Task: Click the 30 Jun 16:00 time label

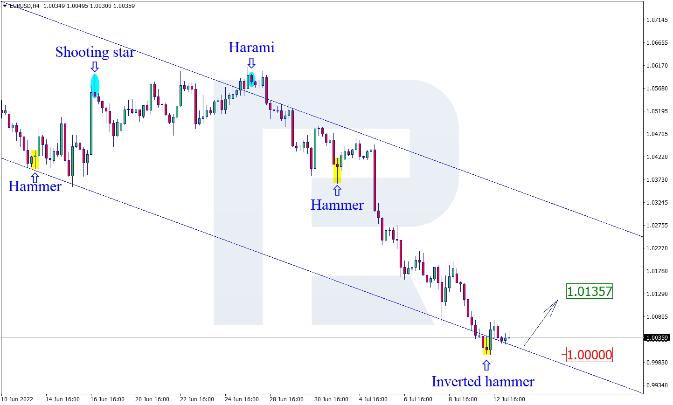Action: [x=331, y=399]
